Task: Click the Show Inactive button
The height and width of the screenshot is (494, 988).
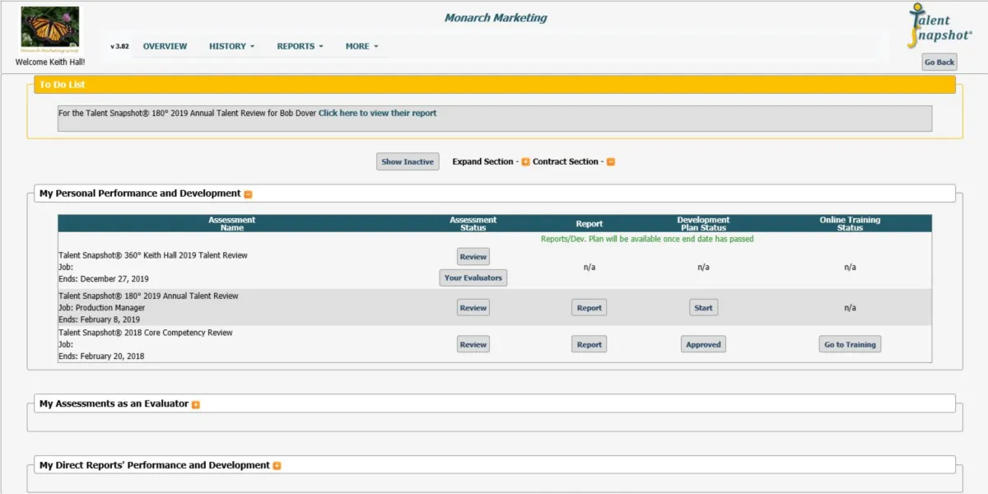Action: tap(408, 162)
